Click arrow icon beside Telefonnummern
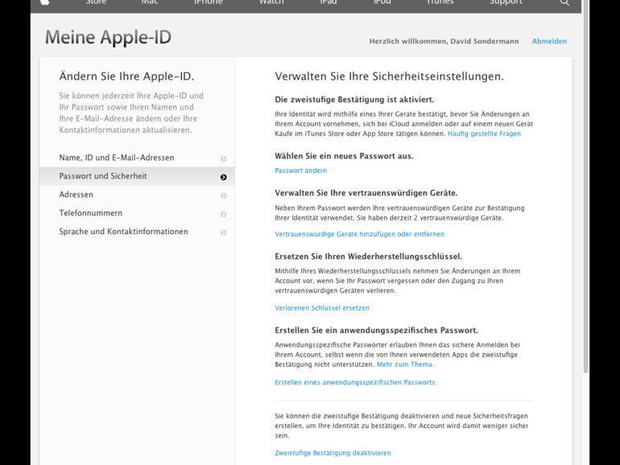 (223, 214)
